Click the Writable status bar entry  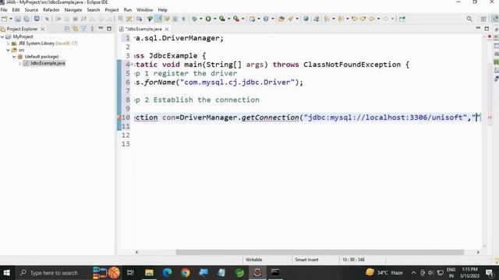tap(253, 260)
